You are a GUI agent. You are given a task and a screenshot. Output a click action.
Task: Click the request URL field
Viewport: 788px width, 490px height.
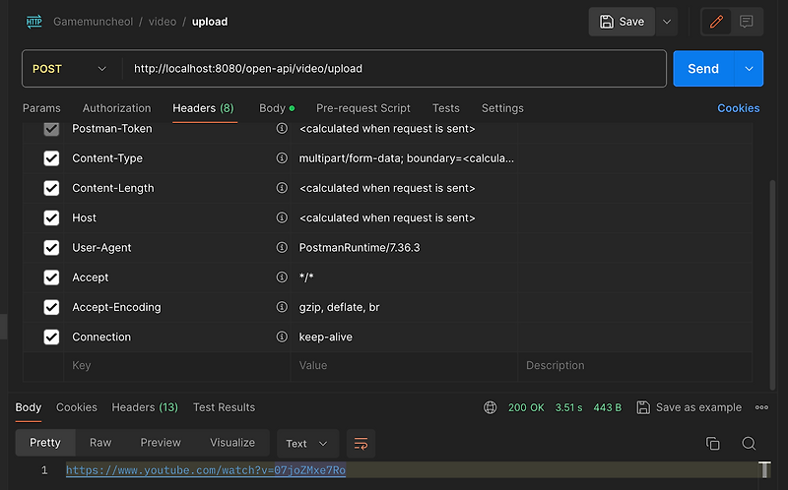tap(394, 69)
